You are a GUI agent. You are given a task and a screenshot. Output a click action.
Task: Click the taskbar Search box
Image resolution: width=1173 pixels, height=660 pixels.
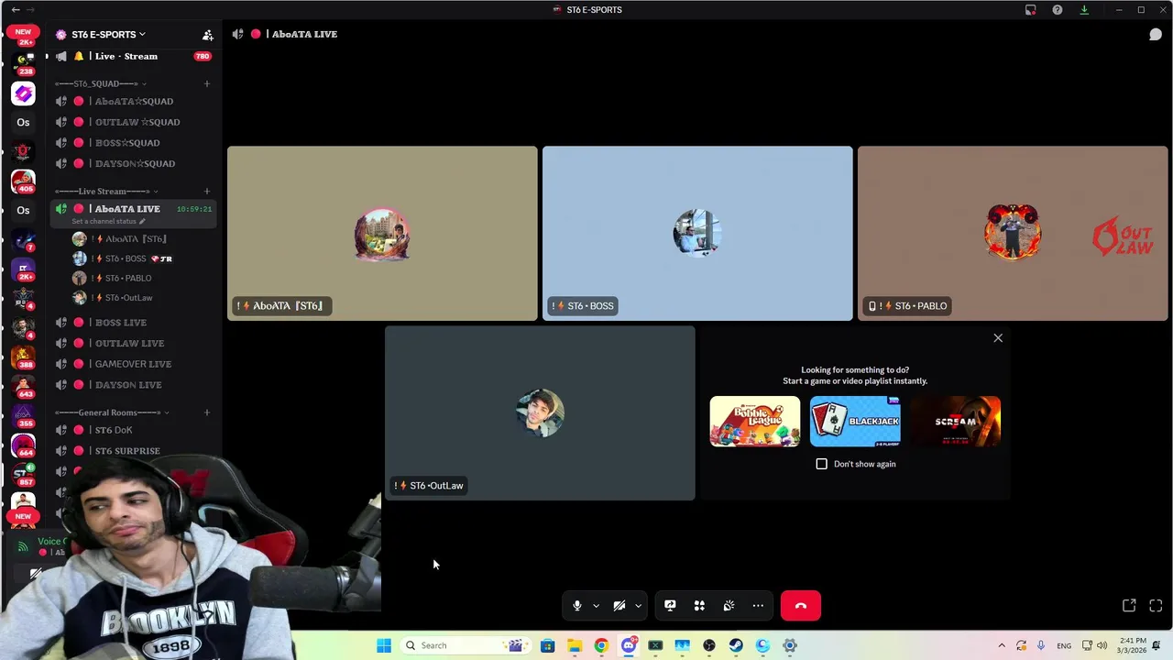pos(466,645)
